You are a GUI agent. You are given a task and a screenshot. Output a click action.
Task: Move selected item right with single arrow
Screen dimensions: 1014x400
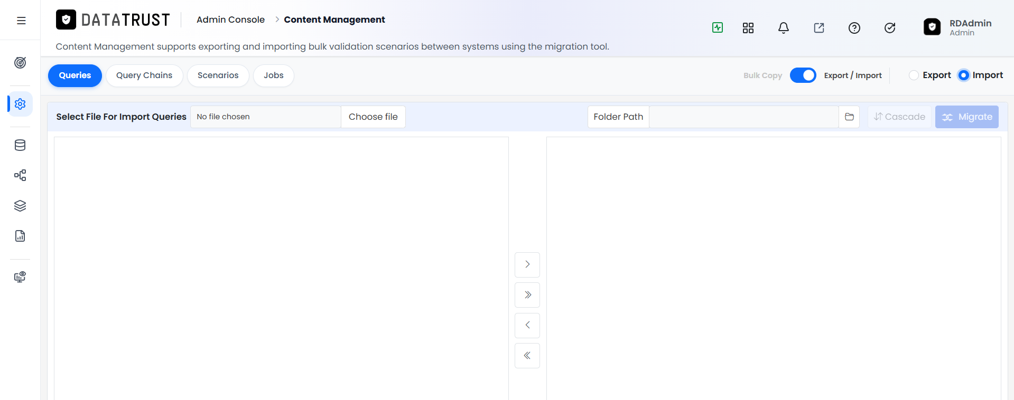pyautogui.click(x=527, y=264)
